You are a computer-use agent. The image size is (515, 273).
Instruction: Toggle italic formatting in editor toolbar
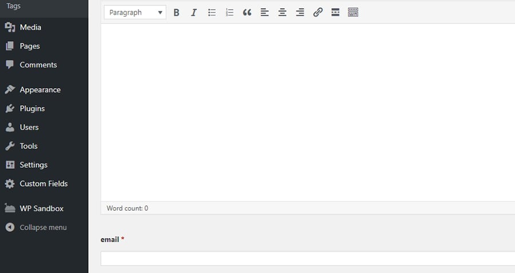tap(194, 13)
